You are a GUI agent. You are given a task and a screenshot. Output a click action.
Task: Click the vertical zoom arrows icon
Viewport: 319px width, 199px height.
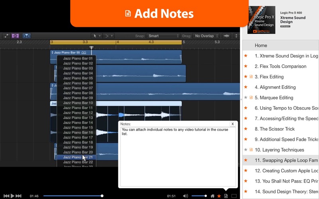(236, 36)
